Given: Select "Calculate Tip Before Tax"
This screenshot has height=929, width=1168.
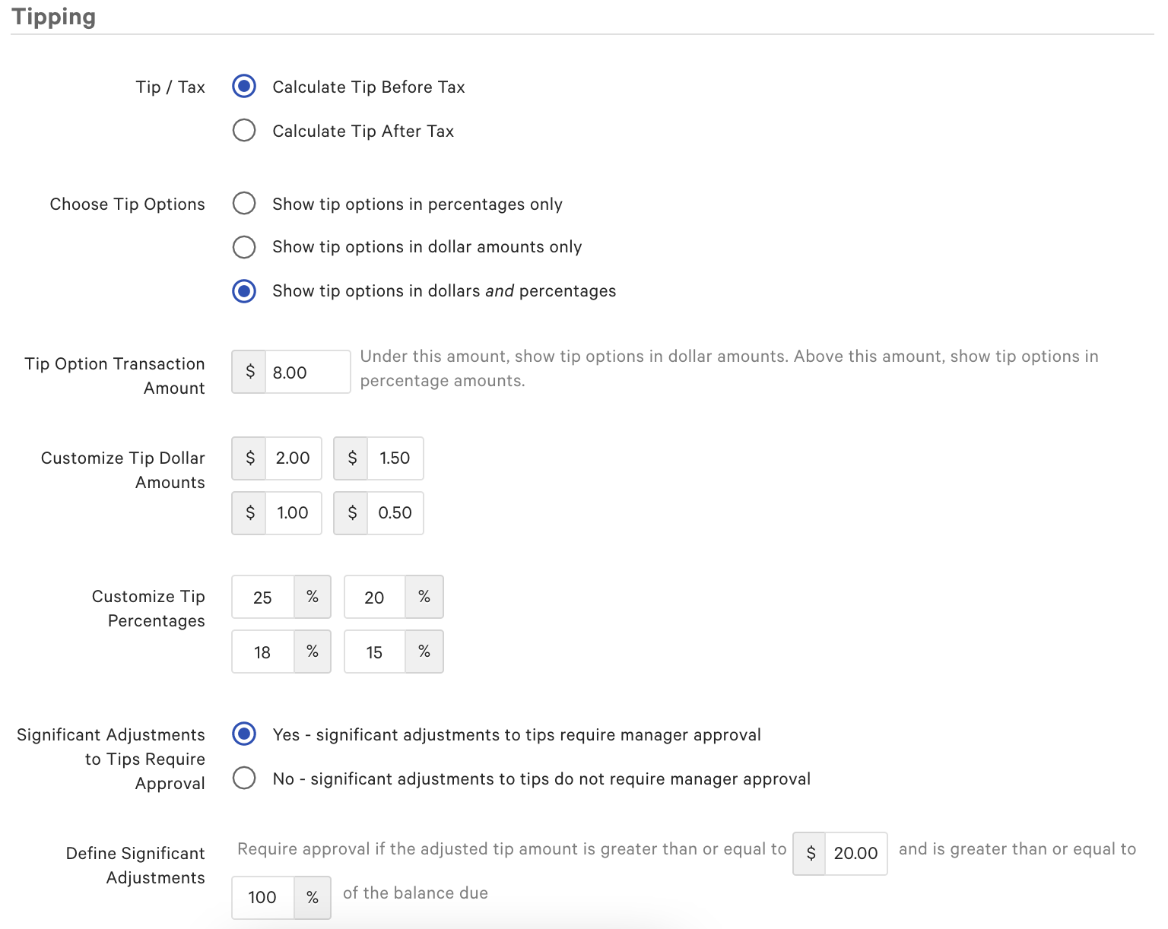Looking at the screenshot, I should tap(243, 87).
